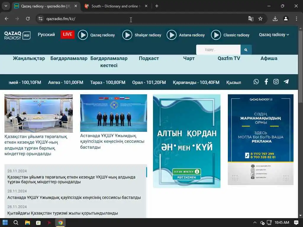
Task: Open news list item Астанада ҰҚШҰ сессиясы басталды
Action: click(x=74, y=198)
